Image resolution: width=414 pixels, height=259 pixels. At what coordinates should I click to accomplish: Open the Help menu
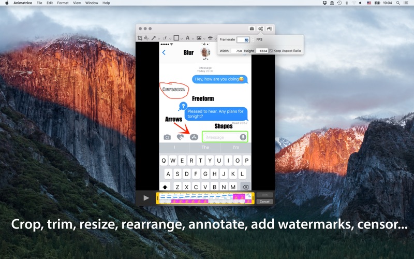click(106, 3)
